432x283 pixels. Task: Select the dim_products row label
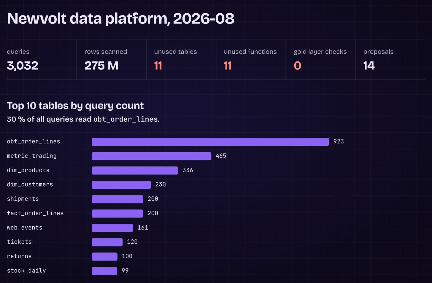[x=28, y=170]
